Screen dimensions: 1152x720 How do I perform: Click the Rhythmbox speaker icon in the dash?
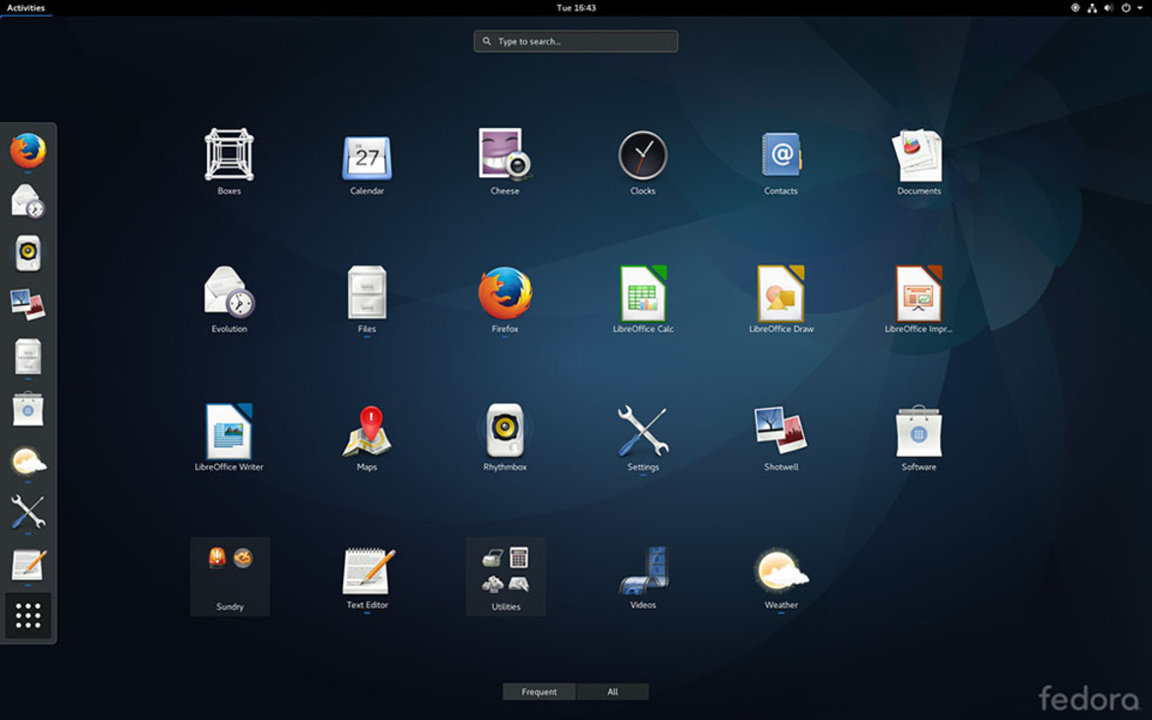click(28, 253)
